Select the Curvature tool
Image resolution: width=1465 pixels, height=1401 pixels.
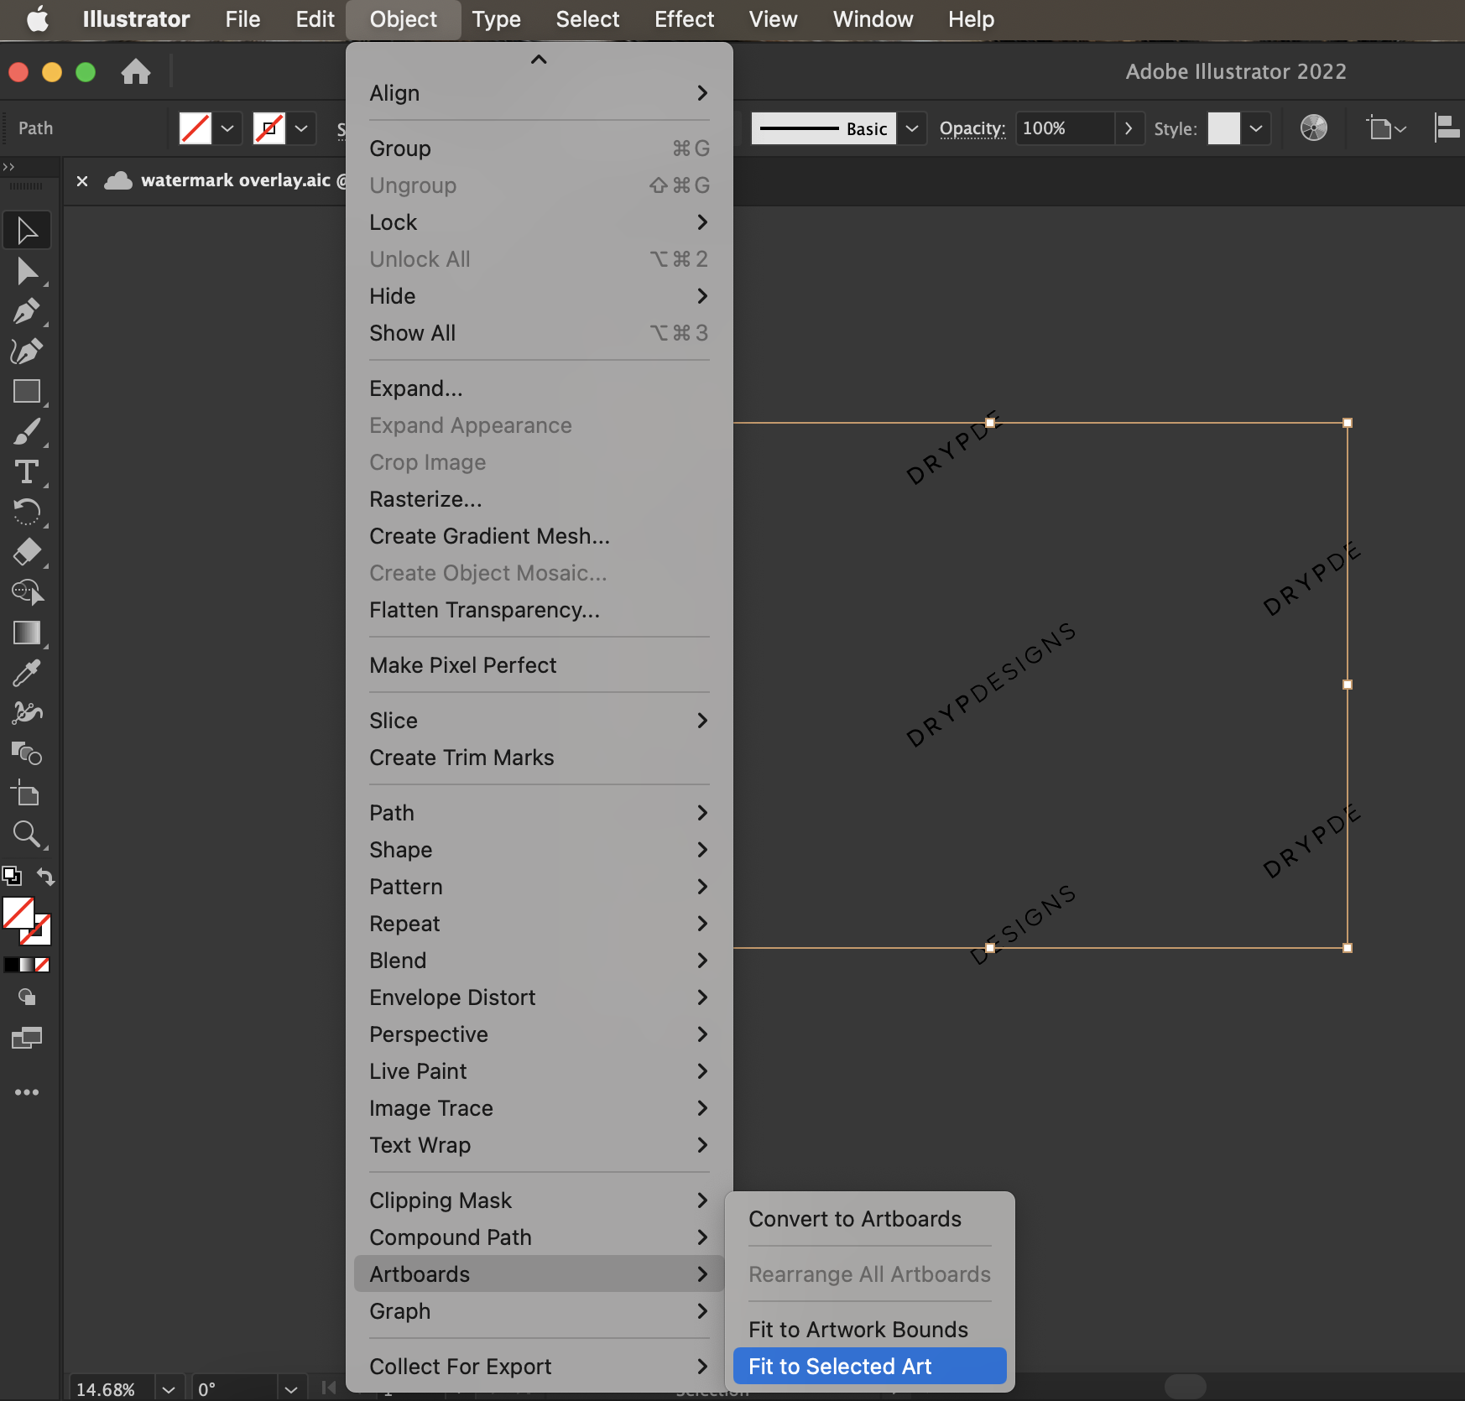click(x=27, y=352)
